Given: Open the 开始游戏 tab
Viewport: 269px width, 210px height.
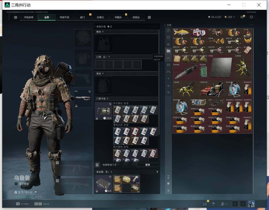Looking at the screenshot, I should [x=29, y=17].
